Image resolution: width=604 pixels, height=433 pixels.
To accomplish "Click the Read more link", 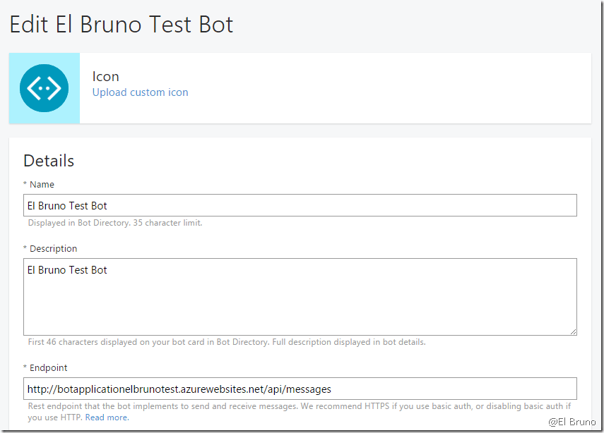I will (x=107, y=417).
